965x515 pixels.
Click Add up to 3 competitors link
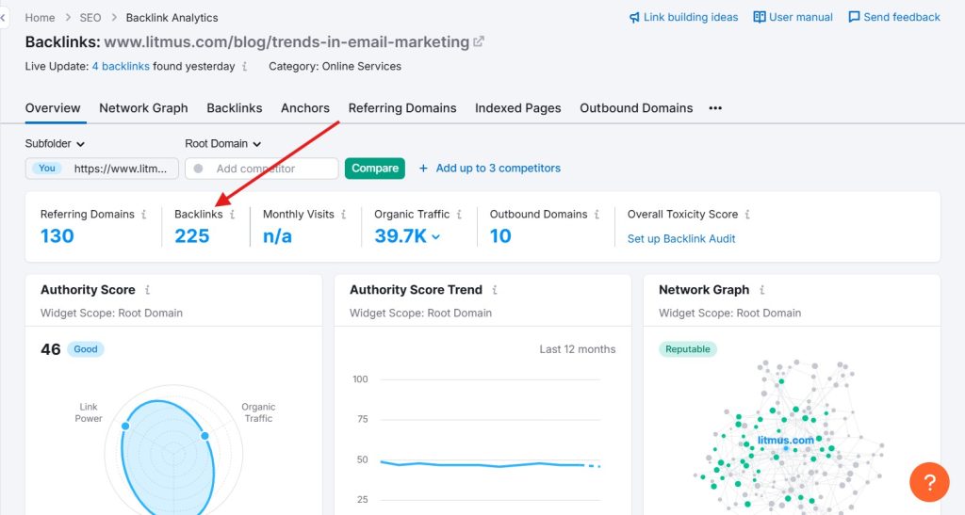(x=498, y=169)
